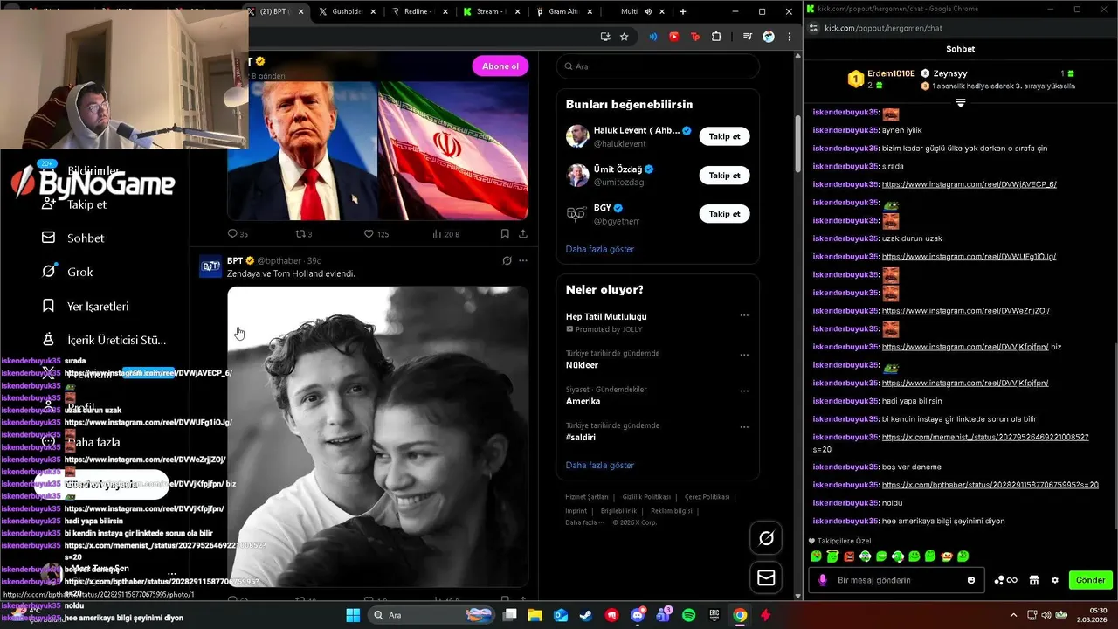Bookmark the Trump and Iran flag post
The image size is (1118, 629).
(505, 234)
